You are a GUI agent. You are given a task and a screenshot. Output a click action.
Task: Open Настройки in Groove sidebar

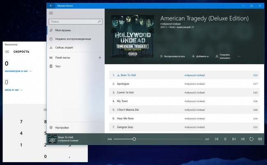(x=76, y=127)
